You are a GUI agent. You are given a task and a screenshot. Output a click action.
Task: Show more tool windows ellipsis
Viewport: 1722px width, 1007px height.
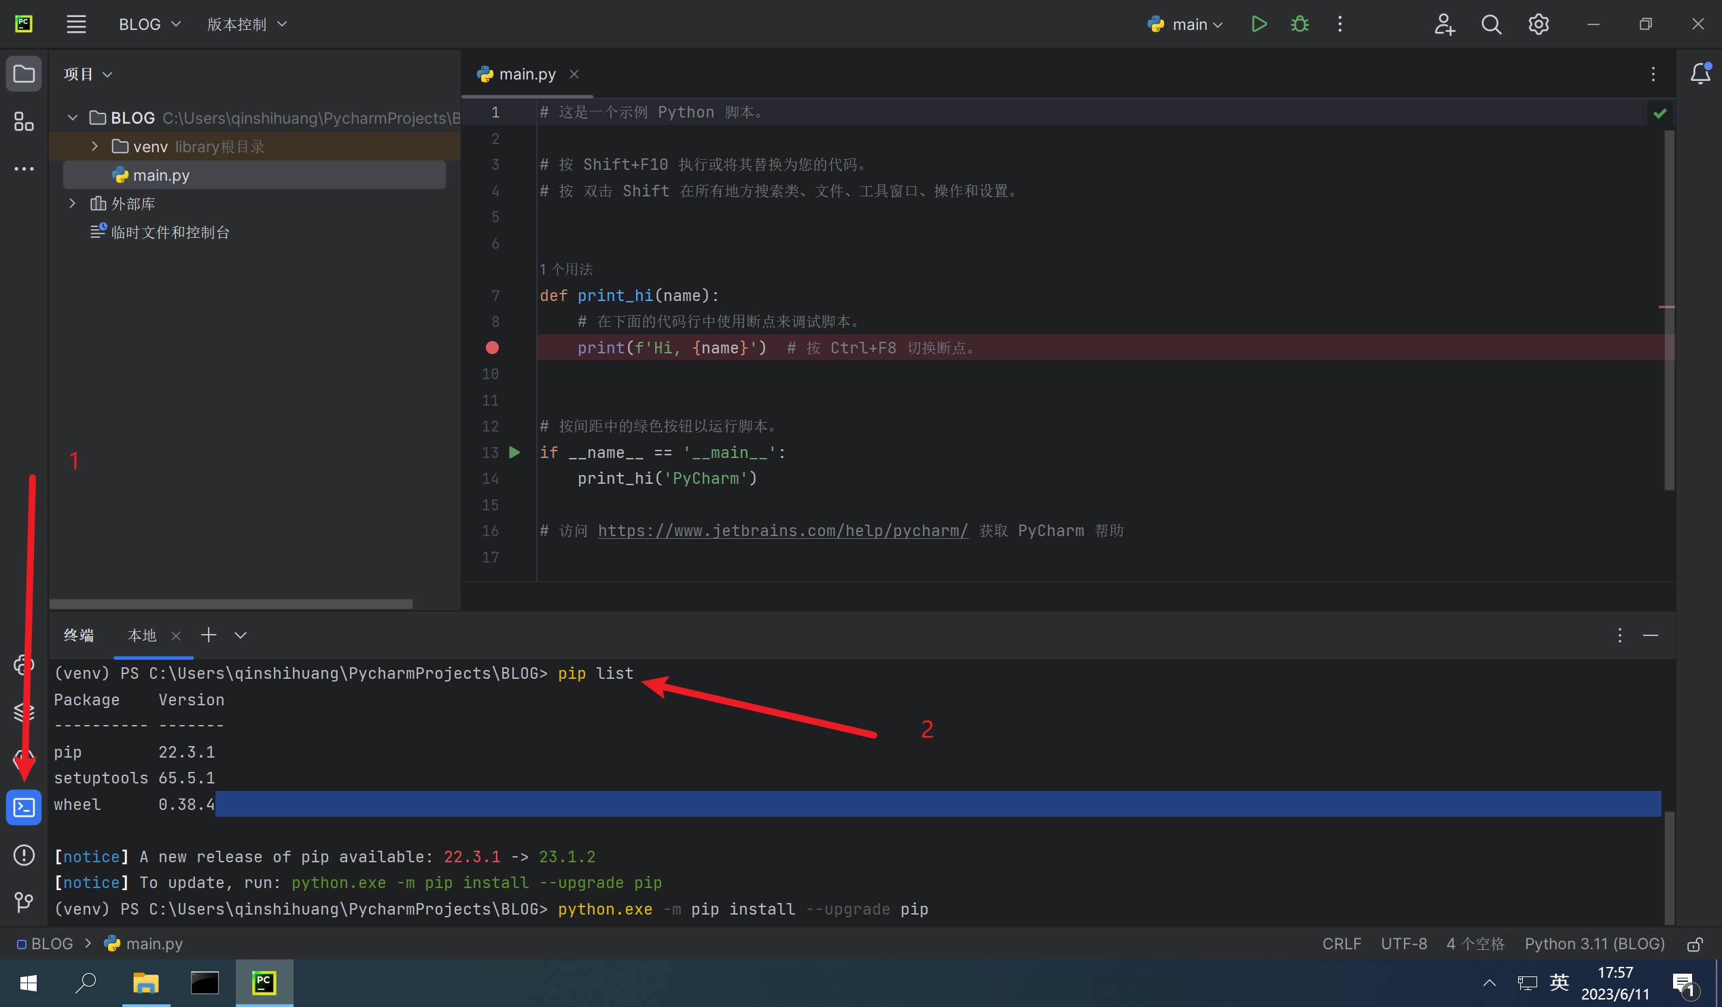24,169
